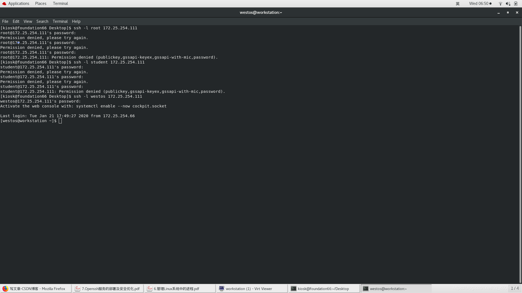Select the 7.Openssh PDF taskbar item
Viewport: 522px width, 293px height.
(108, 289)
